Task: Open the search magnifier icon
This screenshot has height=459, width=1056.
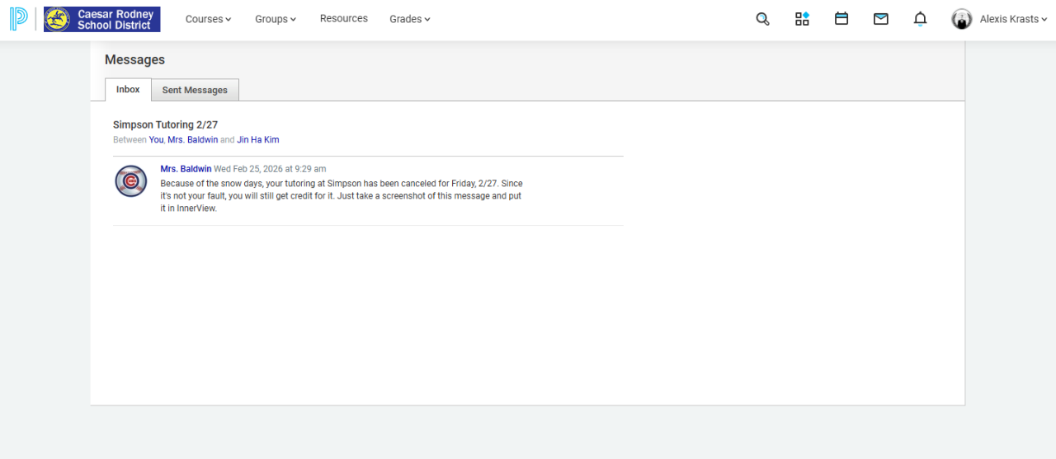Action: click(x=762, y=19)
